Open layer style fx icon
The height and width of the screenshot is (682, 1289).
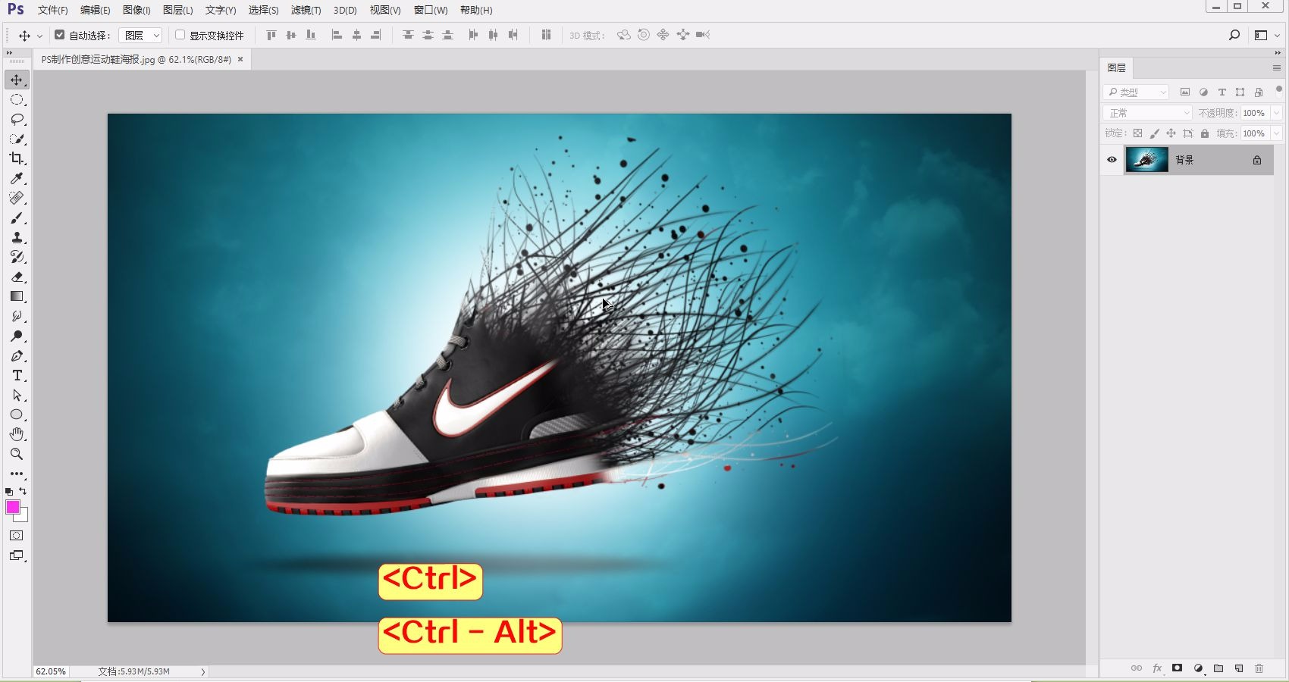click(1157, 668)
